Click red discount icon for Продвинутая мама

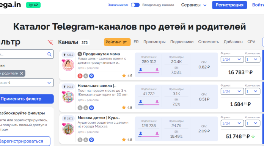coord(80,76)
